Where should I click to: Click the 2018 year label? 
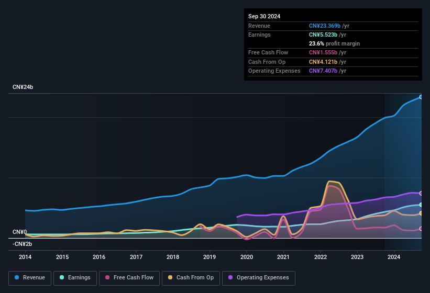[x=173, y=257]
